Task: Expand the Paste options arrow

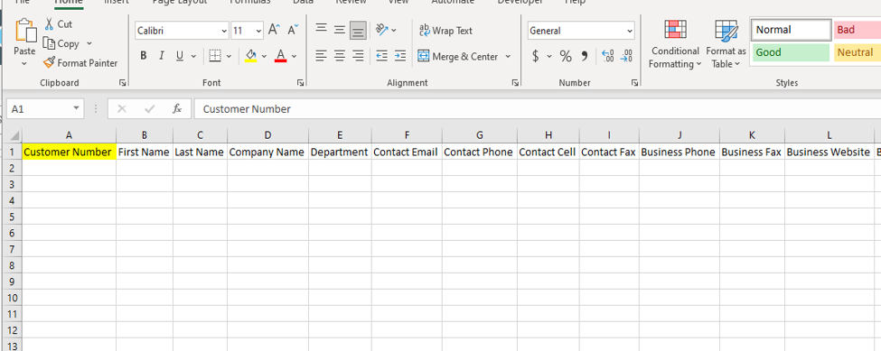Action: (24, 64)
